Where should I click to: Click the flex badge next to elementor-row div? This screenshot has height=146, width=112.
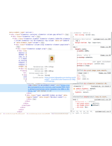[38, 37]
